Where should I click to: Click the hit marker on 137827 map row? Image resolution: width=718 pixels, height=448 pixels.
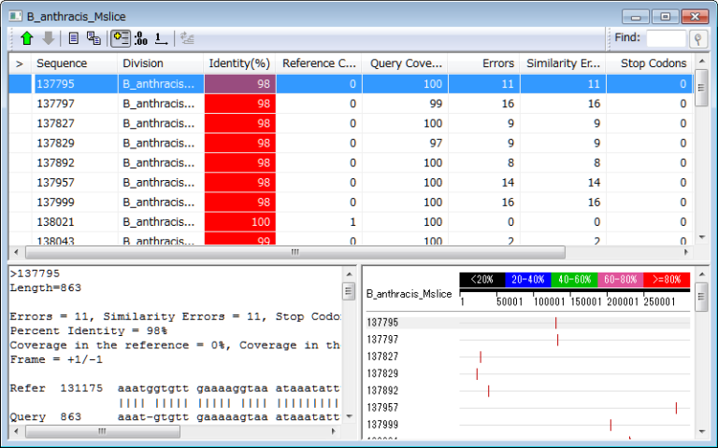pos(481,357)
